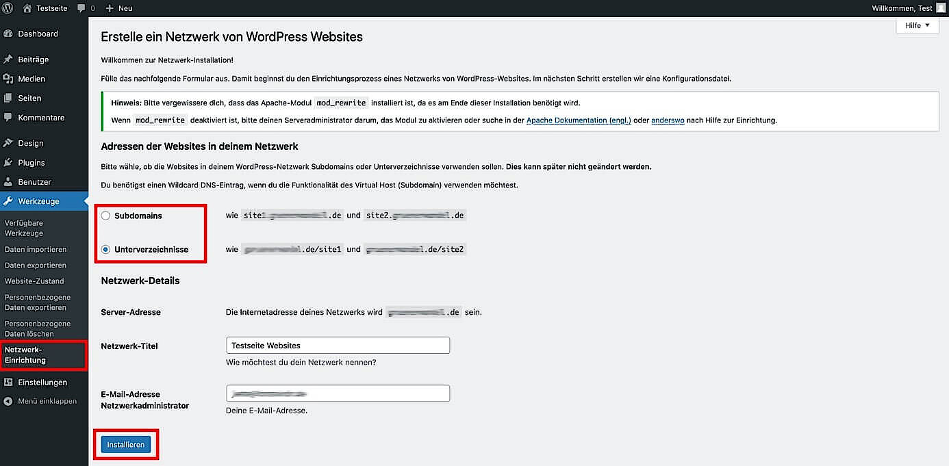This screenshot has width=949, height=466.
Task: Click the Netzwerk-Titel input field
Action: (x=337, y=345)
